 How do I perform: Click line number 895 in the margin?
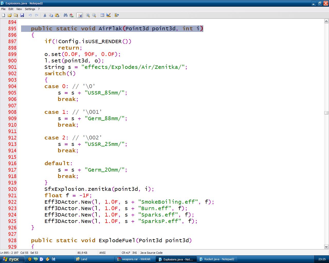(12, 29)
